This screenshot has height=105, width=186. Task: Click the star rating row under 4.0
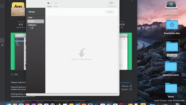(x=21, y=27)
